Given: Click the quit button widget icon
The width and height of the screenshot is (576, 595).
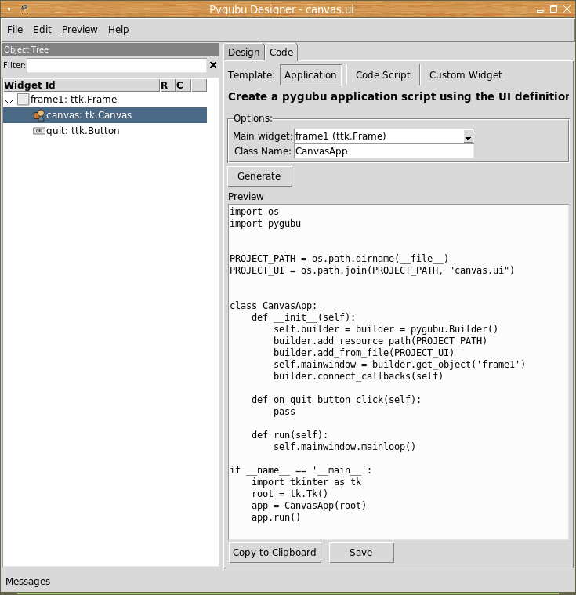Looking at the screenshot, I should tap(38, 131).
